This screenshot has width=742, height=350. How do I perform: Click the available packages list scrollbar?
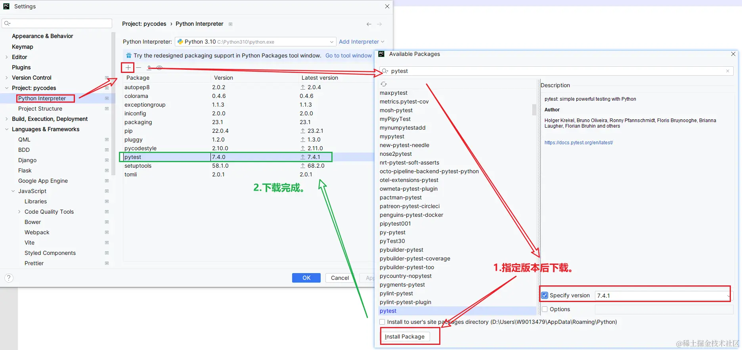click(534, 110)
